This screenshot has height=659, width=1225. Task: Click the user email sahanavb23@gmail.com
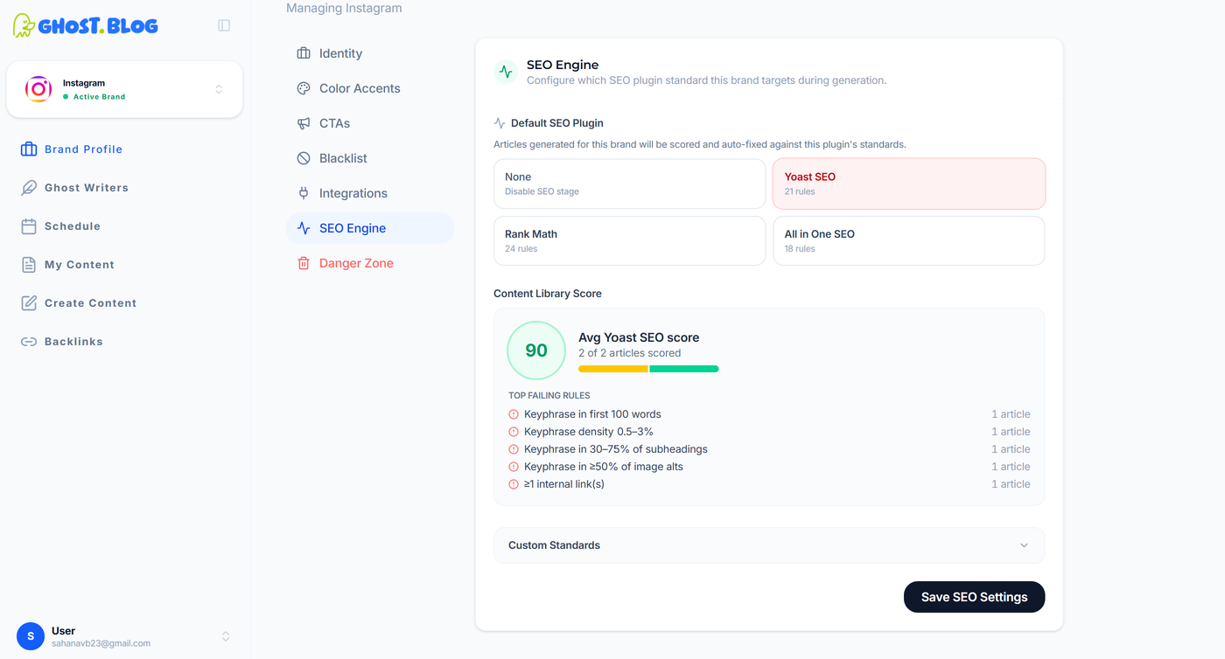click(101, 643)
